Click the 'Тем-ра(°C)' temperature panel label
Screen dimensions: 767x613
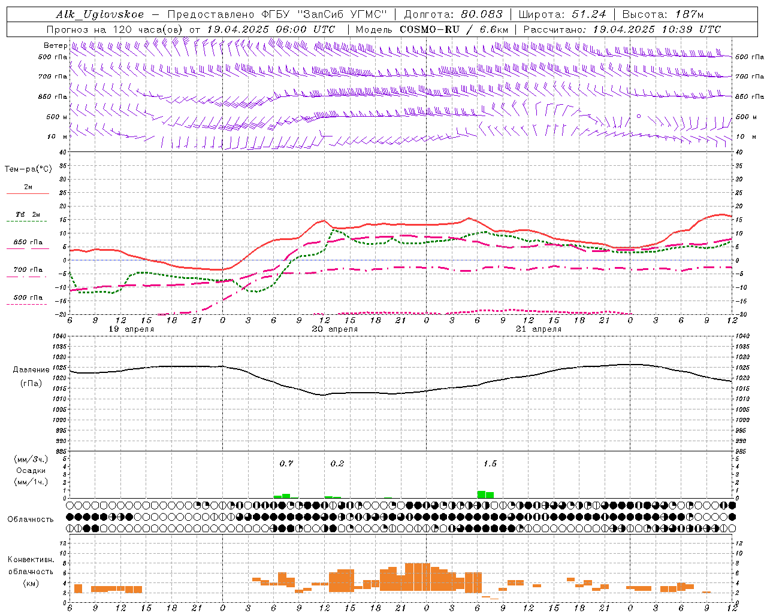click(28, 169)
